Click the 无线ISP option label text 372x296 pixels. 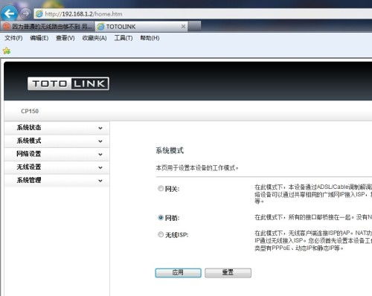tap(177, 235)
